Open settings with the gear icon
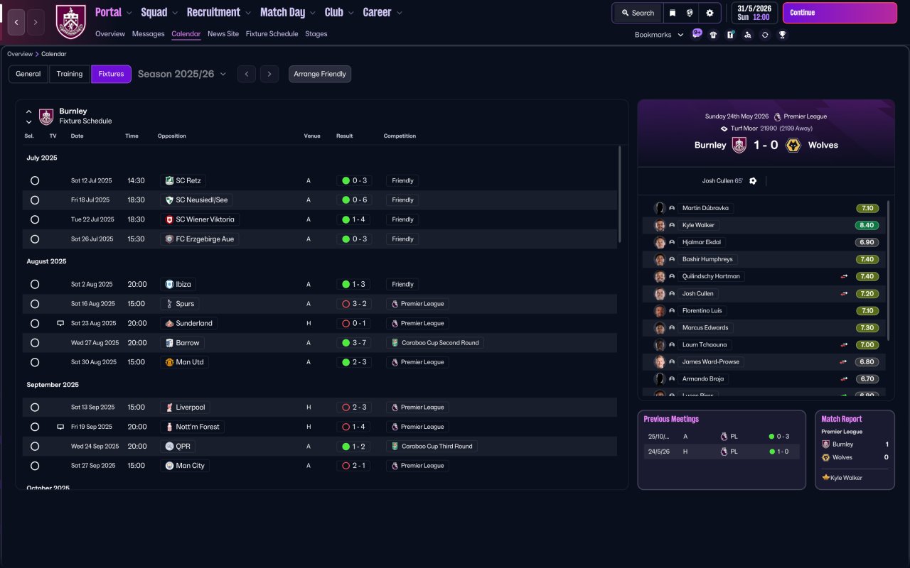Screen dimensions: 910x568 click(710, 13)
